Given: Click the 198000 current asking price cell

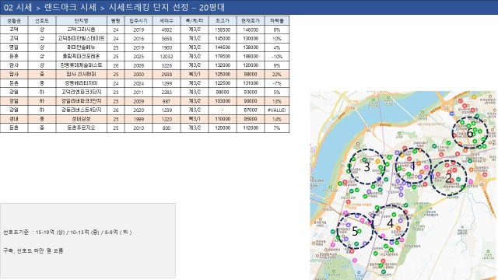Looking at the screenshot, I should coord(251,56).
